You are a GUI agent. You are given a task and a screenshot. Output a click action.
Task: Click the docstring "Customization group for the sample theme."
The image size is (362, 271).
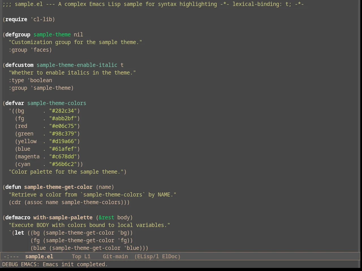(x=75, y=42)
